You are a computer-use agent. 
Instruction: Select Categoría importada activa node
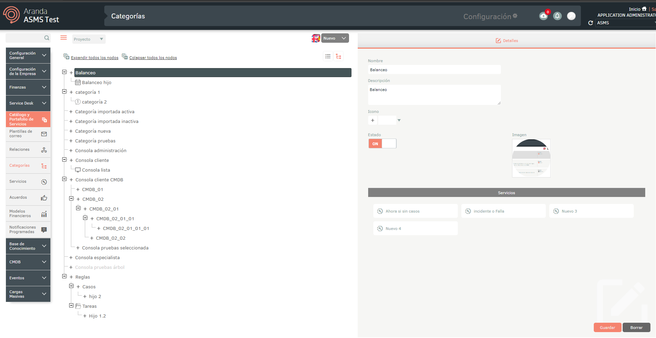point(105,112)
